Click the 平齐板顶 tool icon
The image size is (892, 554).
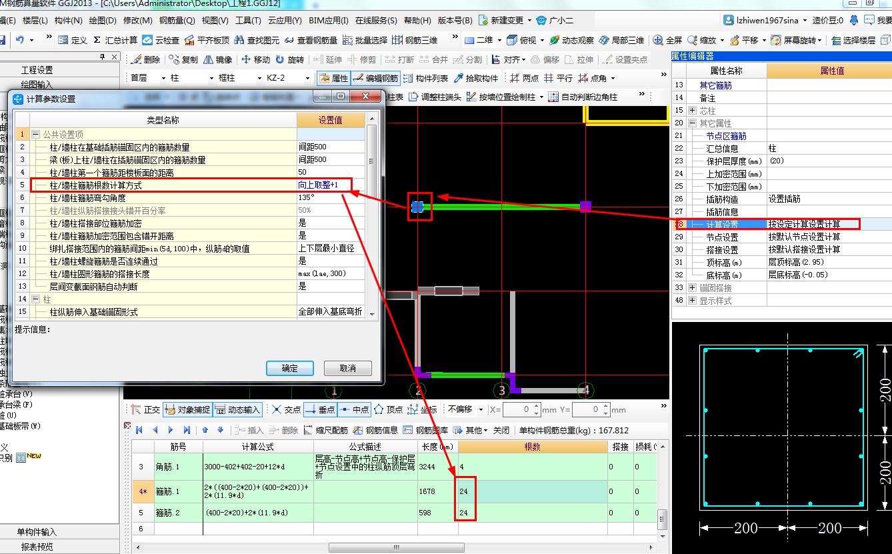tap(189, 40)
